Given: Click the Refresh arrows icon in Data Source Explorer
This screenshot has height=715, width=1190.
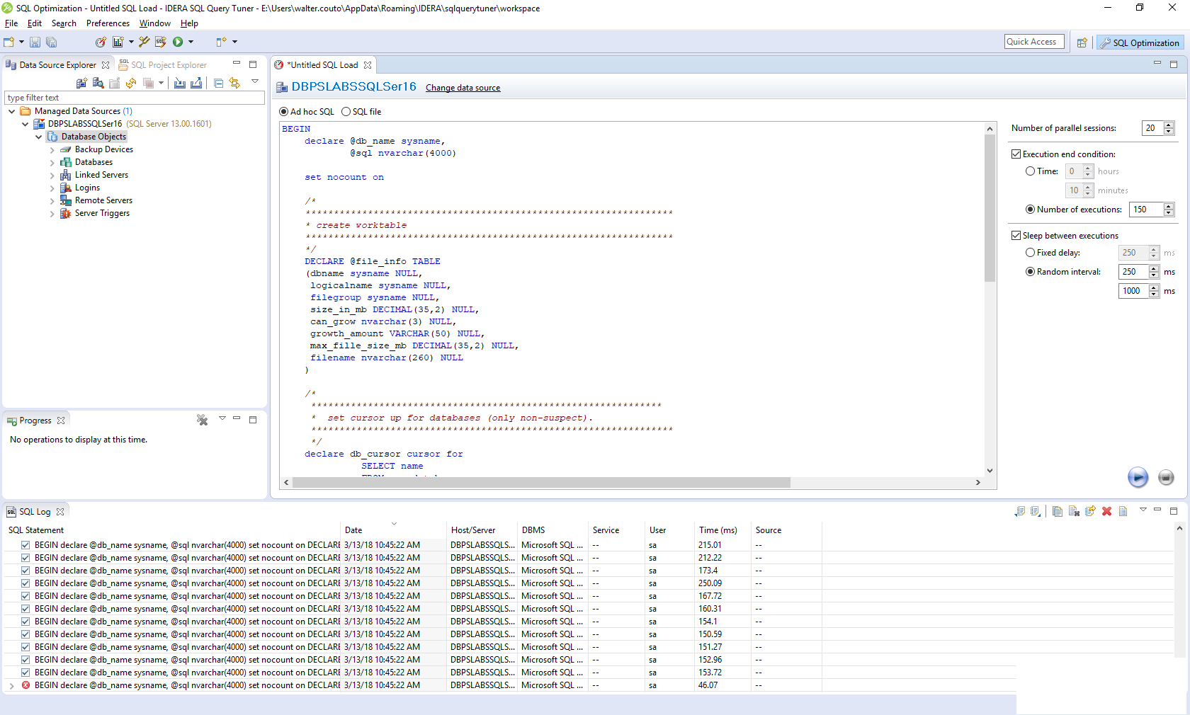Looking at the screenshot, I should [x=131, y=83].
